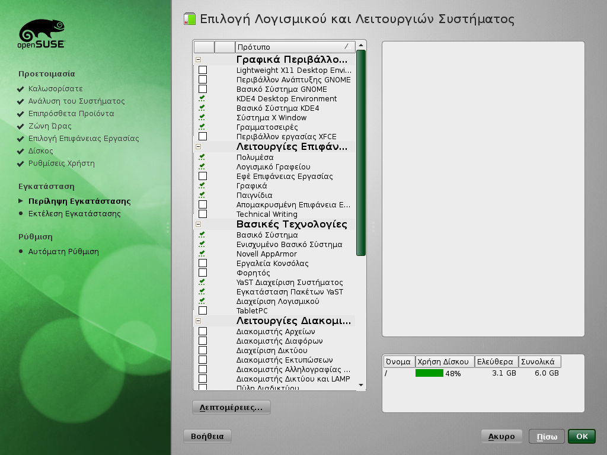Click the Βοήθεια help button
This screenshot has height=455, width=607.
(207, 437)
